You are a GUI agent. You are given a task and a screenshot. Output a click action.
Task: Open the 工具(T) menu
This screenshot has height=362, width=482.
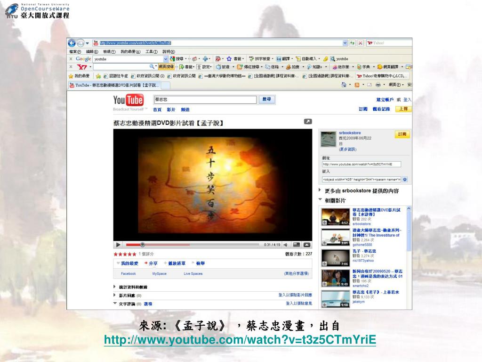pos(152,52)
